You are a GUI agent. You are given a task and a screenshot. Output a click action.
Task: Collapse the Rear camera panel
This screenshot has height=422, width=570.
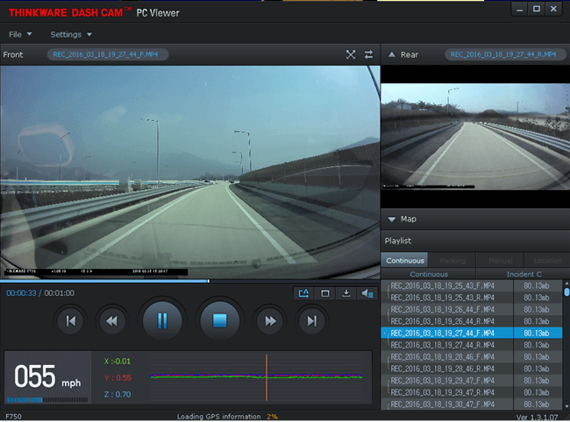pyautogui.click(x=391, y=55)
